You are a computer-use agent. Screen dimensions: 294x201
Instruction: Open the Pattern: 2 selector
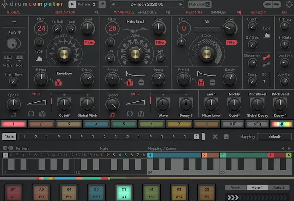coord(87,4)
